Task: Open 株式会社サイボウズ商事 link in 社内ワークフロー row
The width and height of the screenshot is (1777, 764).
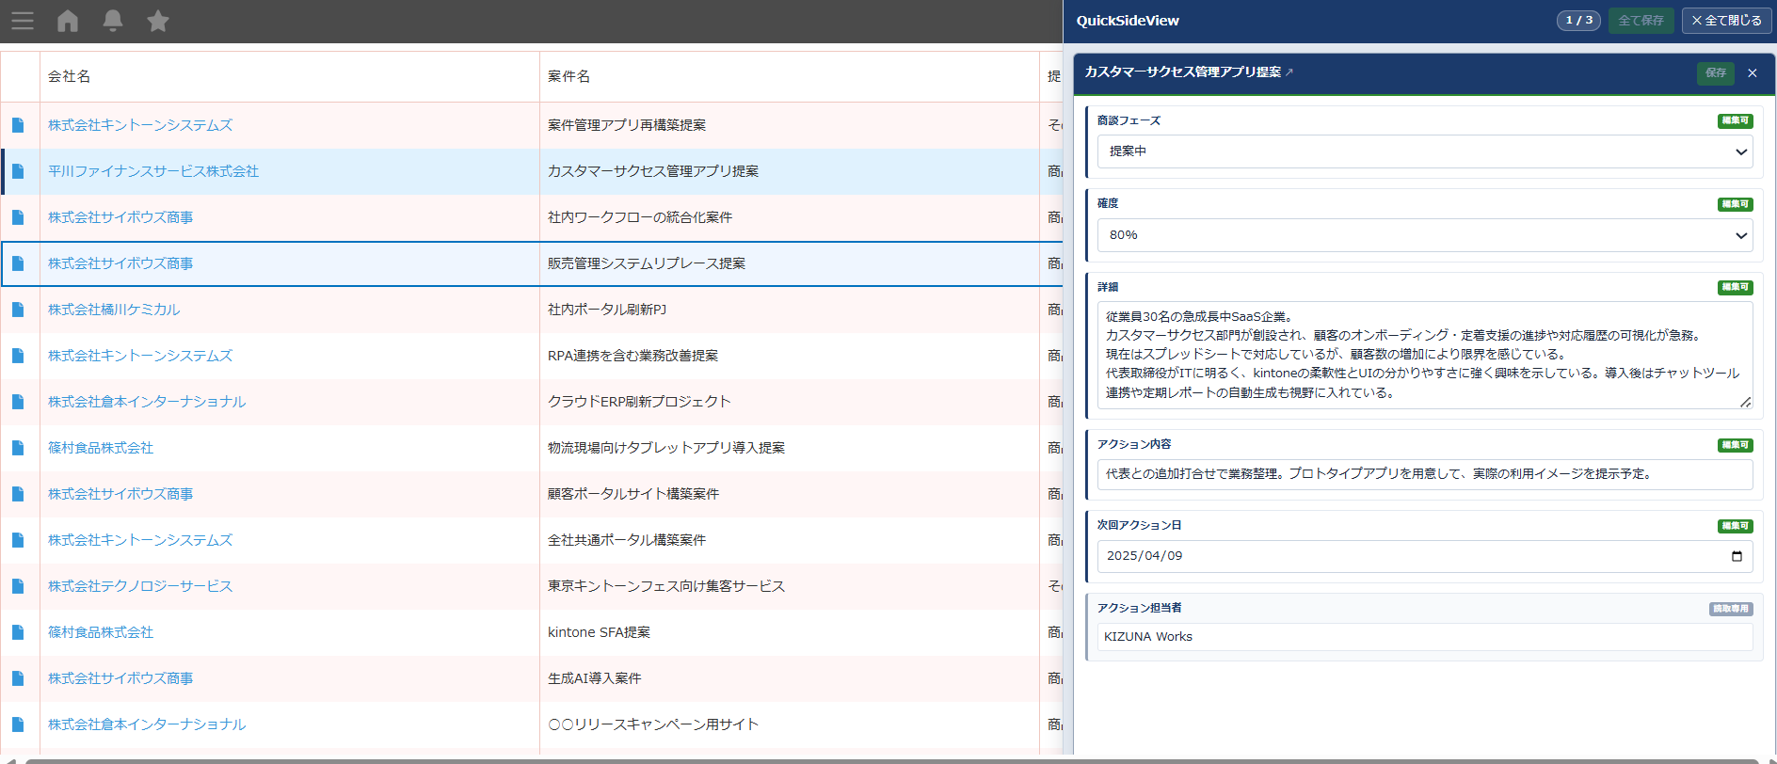Action: [x=120, y=217]
